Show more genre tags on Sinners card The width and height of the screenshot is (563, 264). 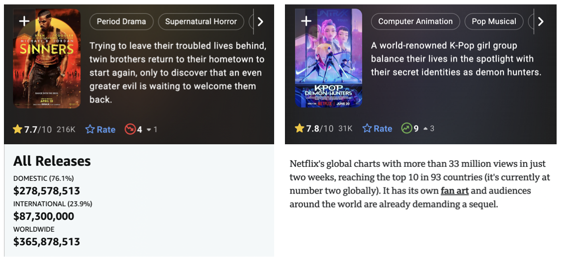[x=260, y=22]
